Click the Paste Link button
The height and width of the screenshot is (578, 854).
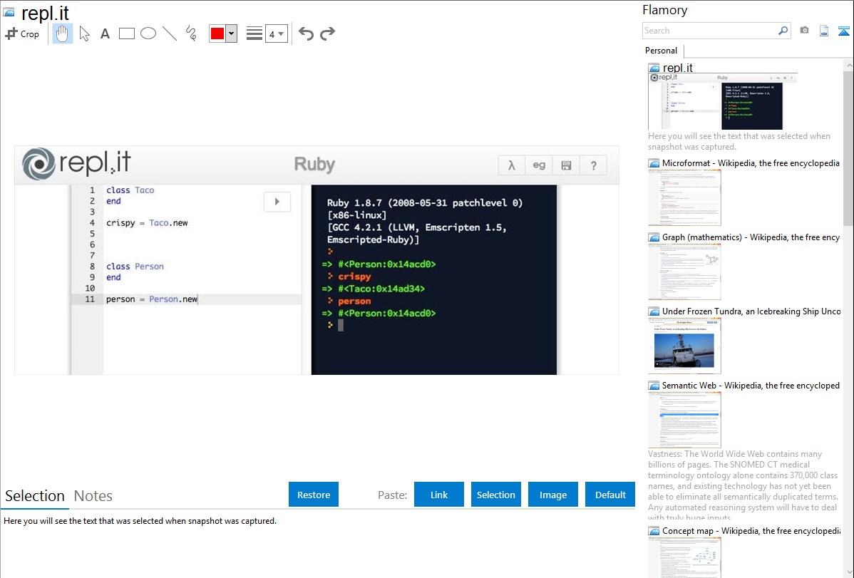(439, 495)
